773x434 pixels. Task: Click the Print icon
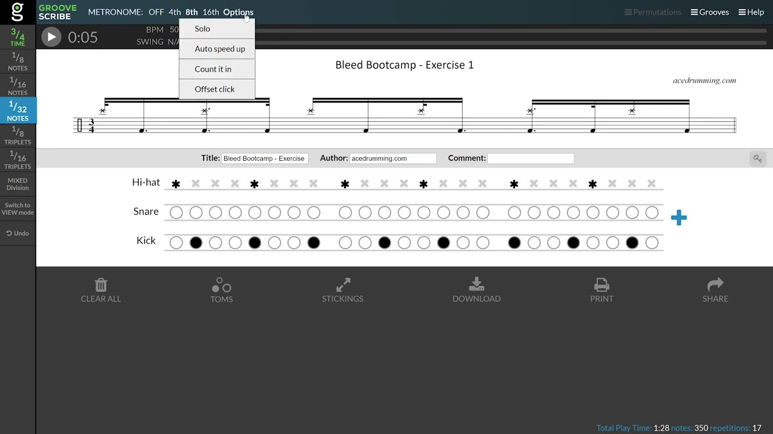point(601,285)
